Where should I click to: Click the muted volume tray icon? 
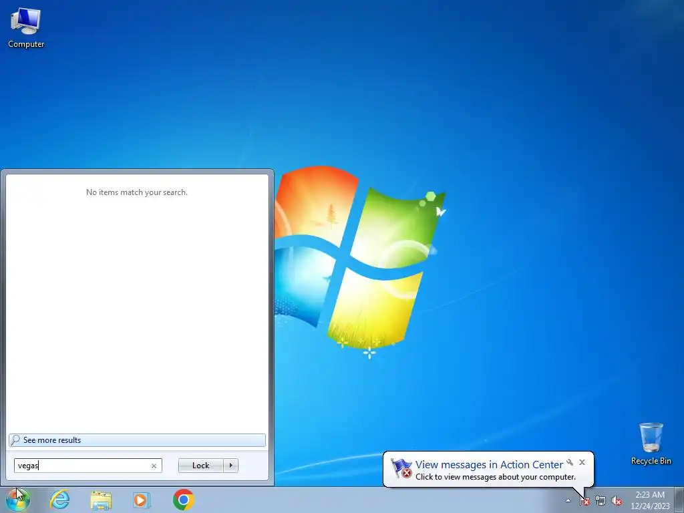617,501
